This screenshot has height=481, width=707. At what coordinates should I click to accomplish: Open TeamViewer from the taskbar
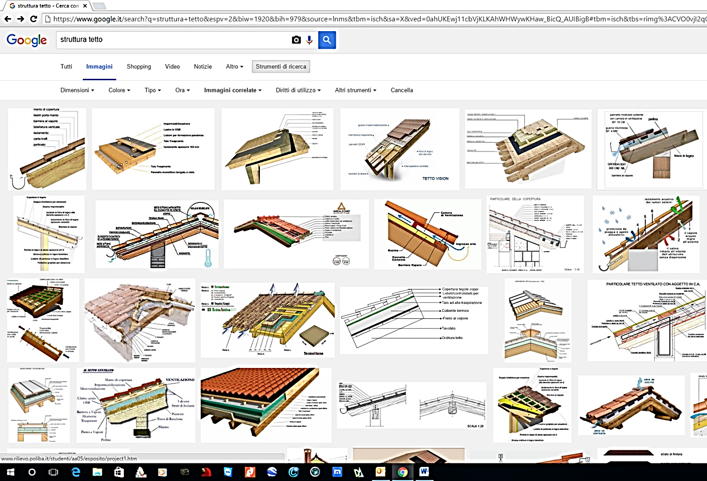228,472
